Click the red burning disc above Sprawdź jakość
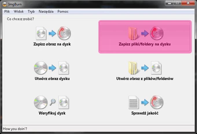The height and width of the screenshot is (134, 197). [x=157, y=102]
